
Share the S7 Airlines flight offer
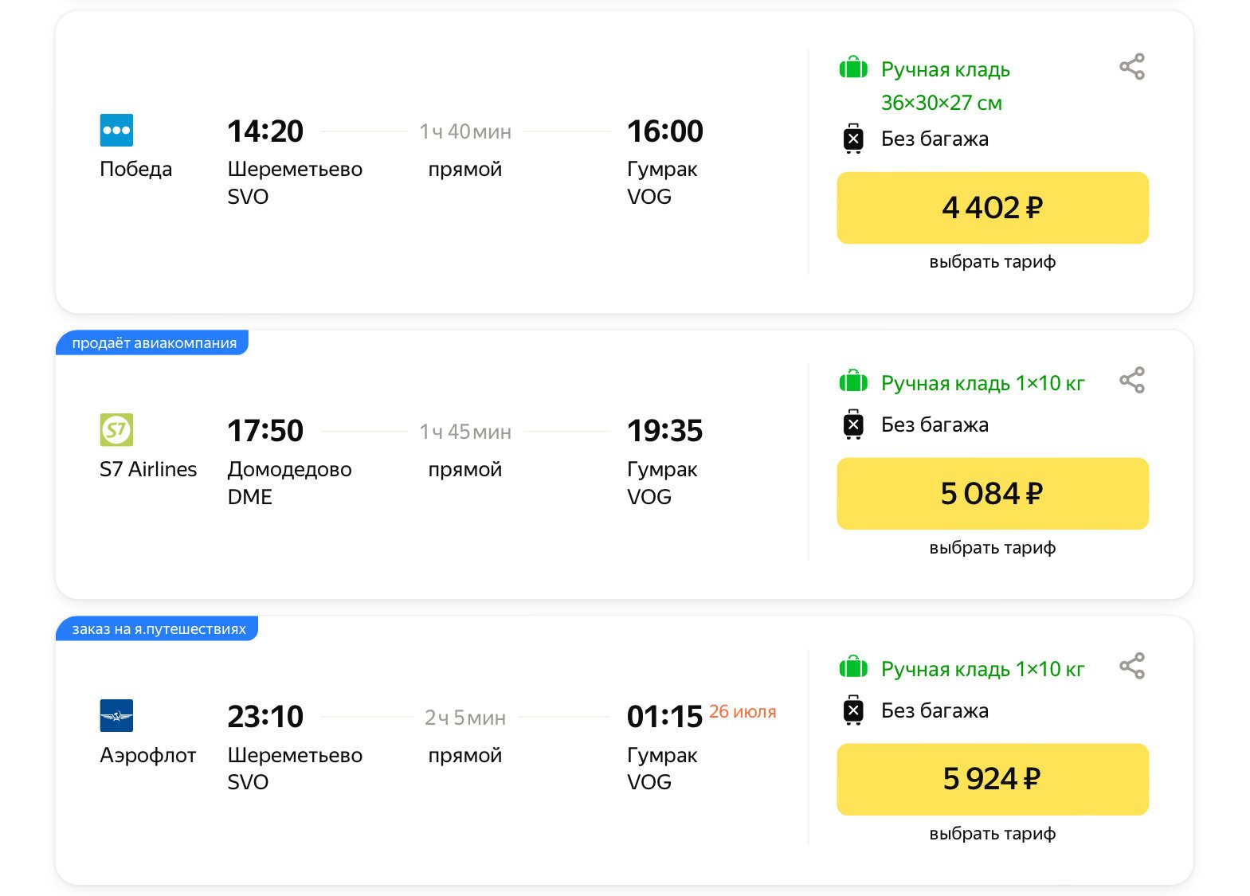pyautogui.click(x=1131, y=381)
